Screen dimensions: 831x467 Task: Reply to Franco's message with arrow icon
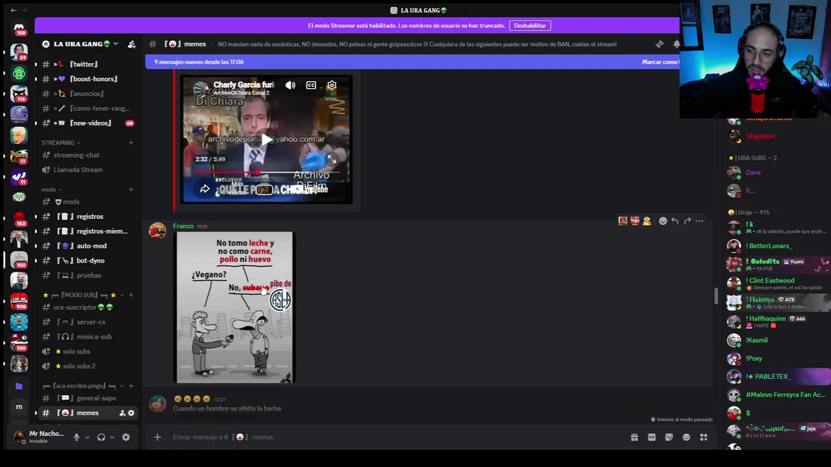tap(675, 221)
